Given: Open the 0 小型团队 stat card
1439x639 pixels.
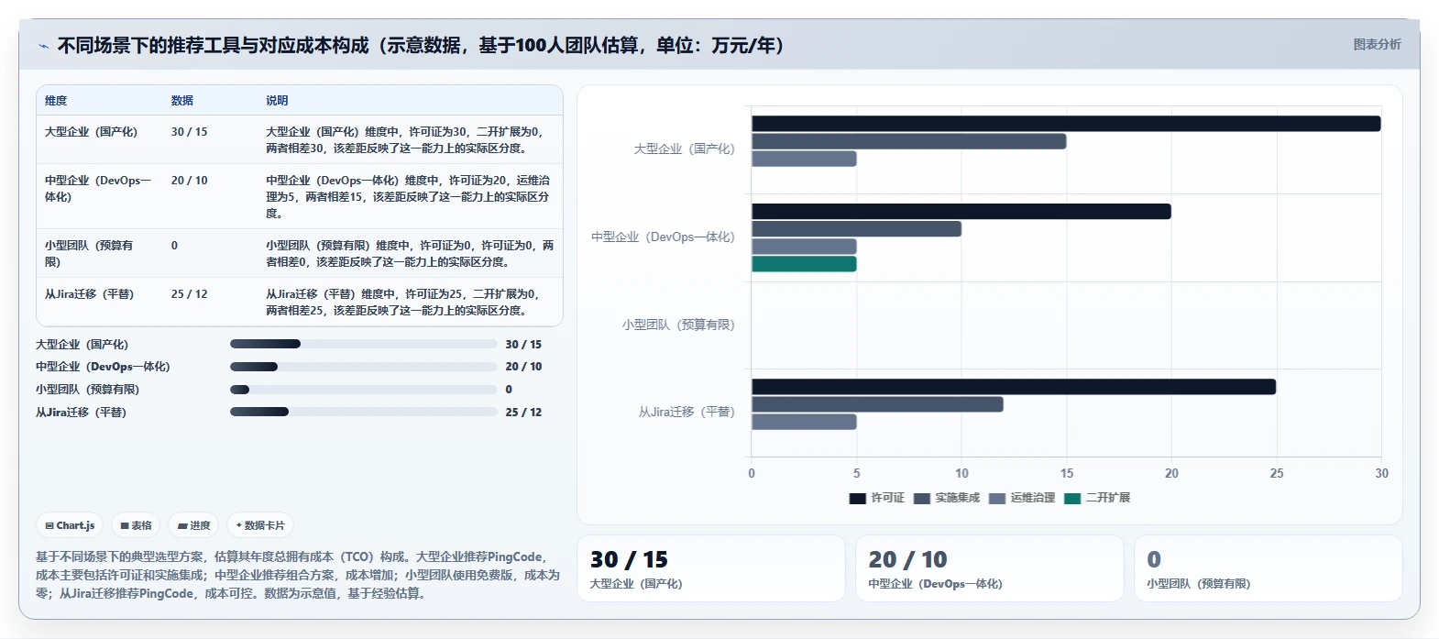Looking at the screenshot, I should pyautogui.click(x=1269, y=568).
